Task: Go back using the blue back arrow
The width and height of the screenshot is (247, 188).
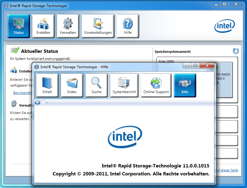Action: pyautogui.click(x=38, y=103)
